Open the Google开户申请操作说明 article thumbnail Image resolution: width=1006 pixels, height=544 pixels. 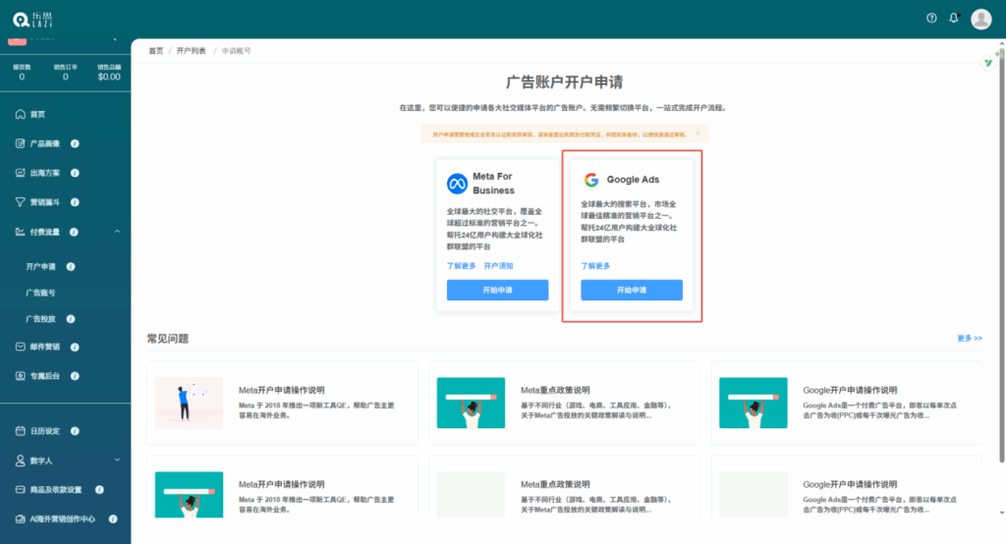754,403
